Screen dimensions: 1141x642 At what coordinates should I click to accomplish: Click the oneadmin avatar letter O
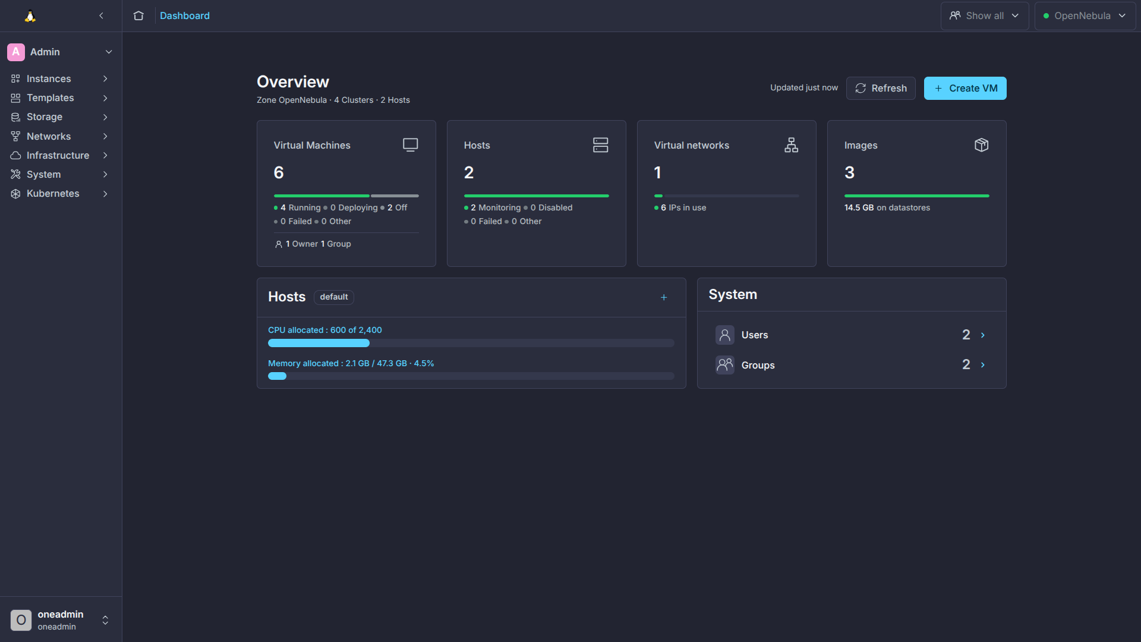coord(21,620)
